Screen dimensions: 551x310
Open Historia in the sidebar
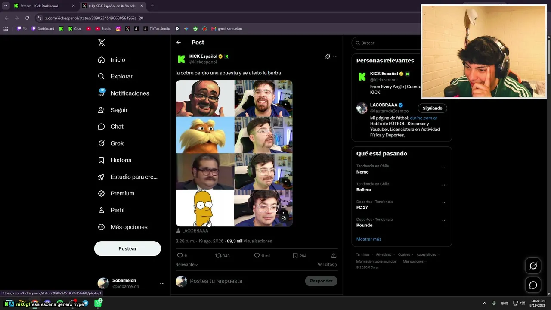pyautogui.click(x=115, y=160)
